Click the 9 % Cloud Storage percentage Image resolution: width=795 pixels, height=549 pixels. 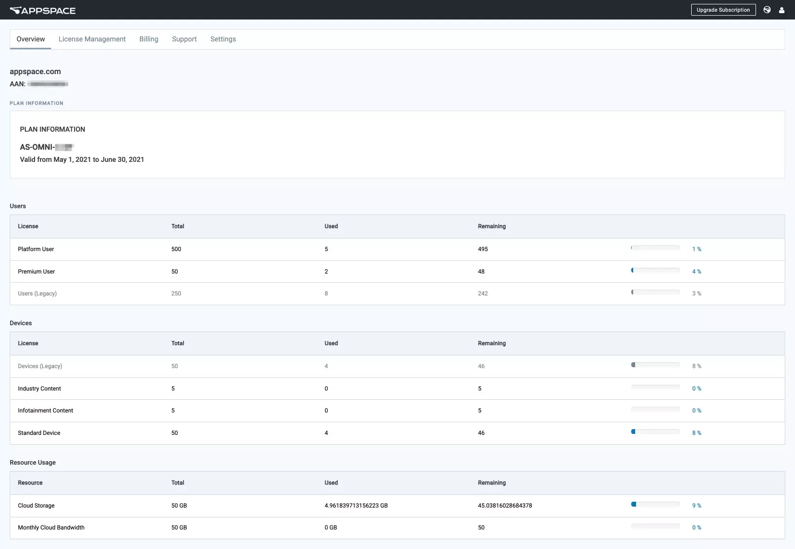coord(697,506)
